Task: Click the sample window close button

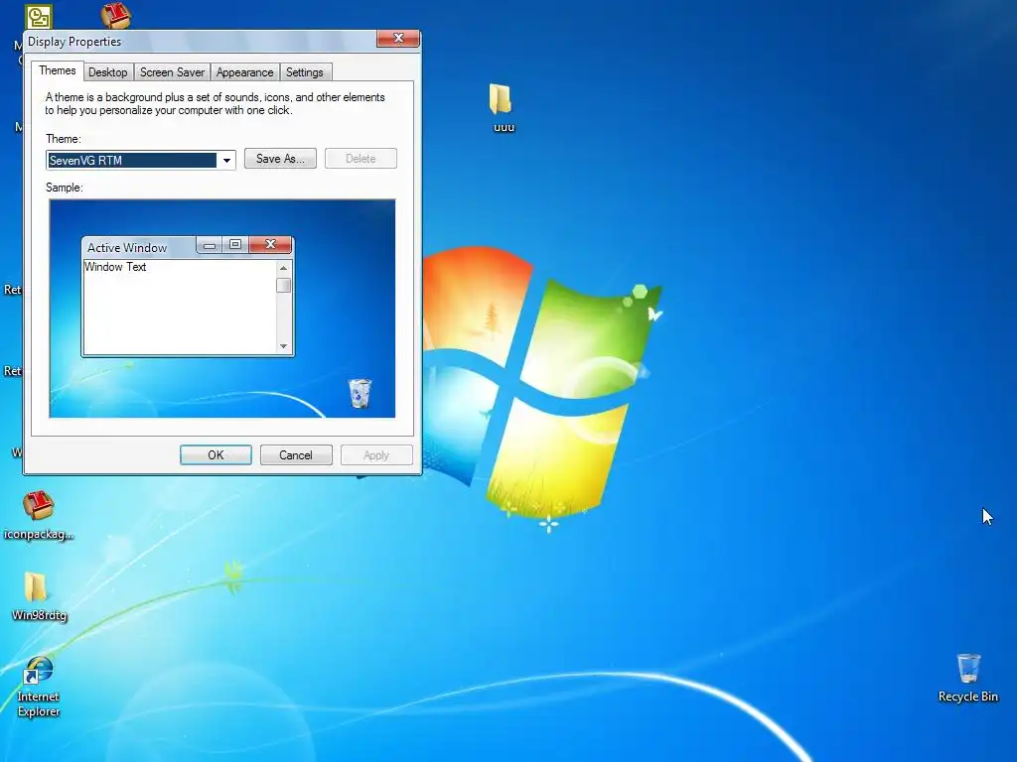Action: pos(270,244)
